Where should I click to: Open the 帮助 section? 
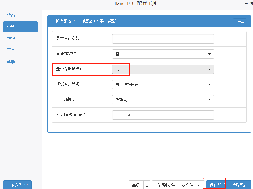click(x=11, y=62)
